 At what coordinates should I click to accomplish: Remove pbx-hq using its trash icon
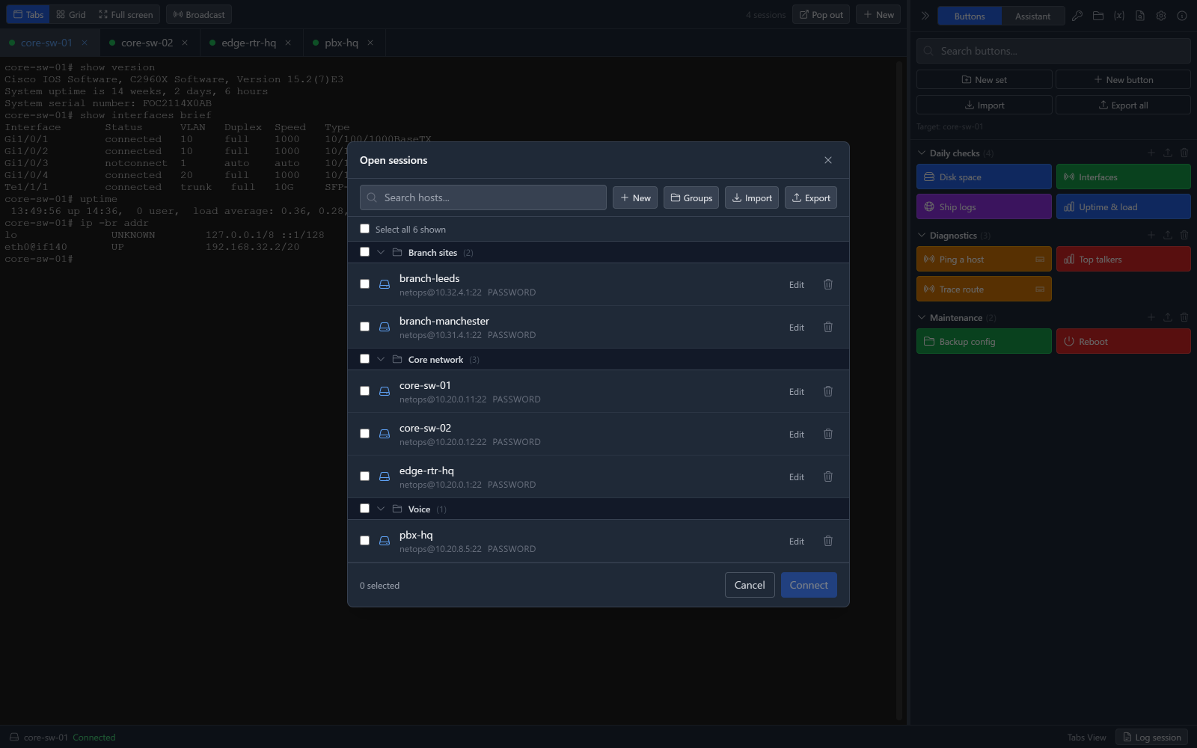(828, 541)
